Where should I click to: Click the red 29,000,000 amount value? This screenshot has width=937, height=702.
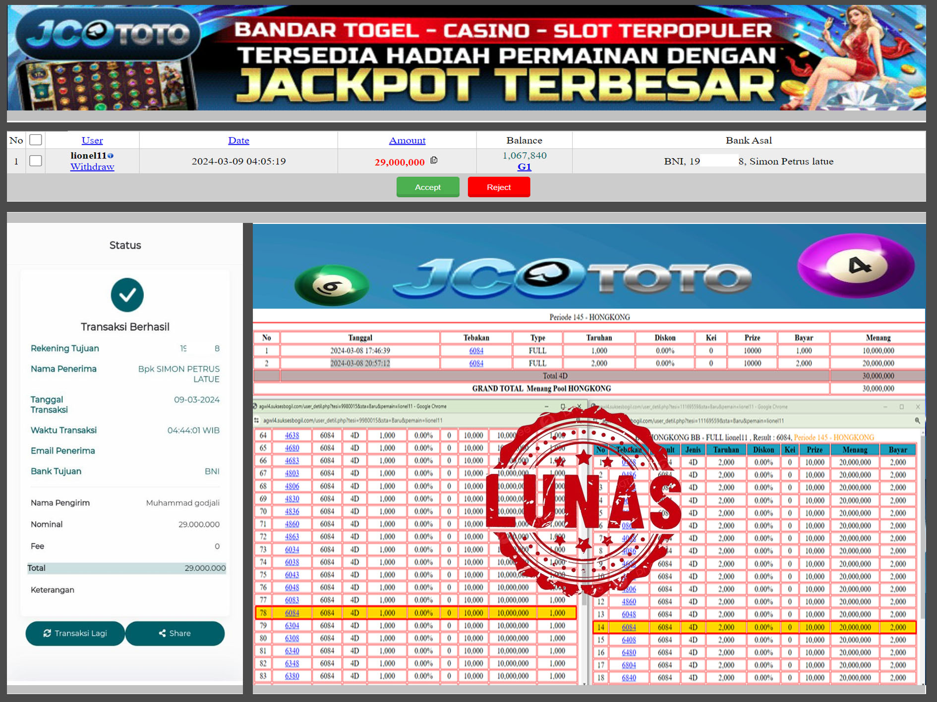click(400, 162)
